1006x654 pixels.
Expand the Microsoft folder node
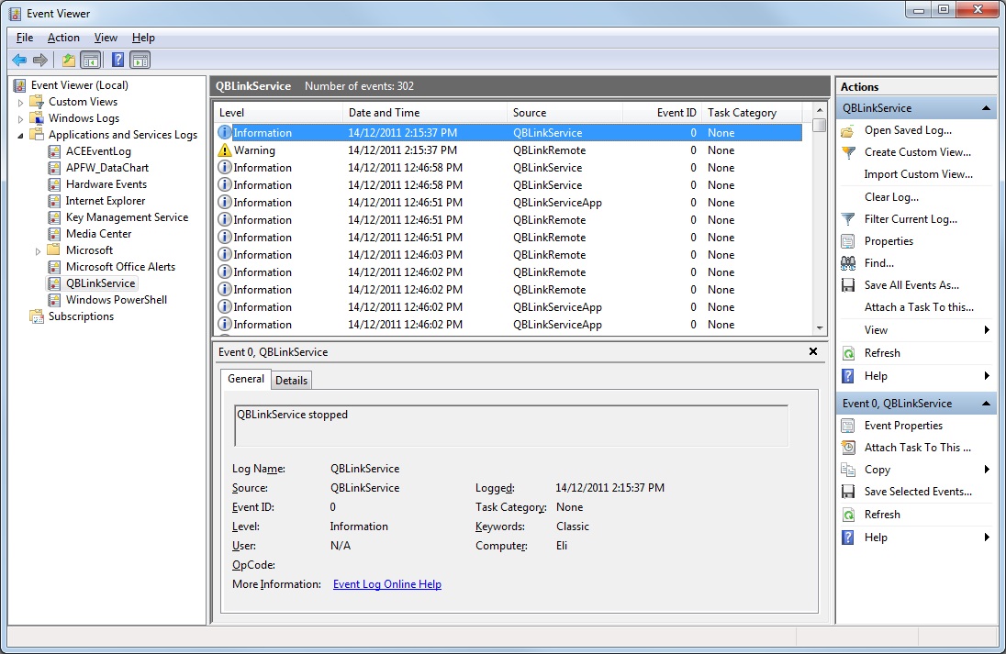coord(38,251)
